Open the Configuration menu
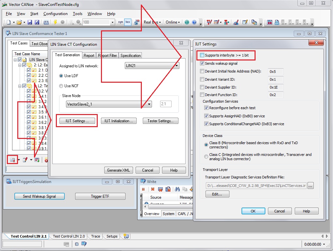 pos(55,14)
